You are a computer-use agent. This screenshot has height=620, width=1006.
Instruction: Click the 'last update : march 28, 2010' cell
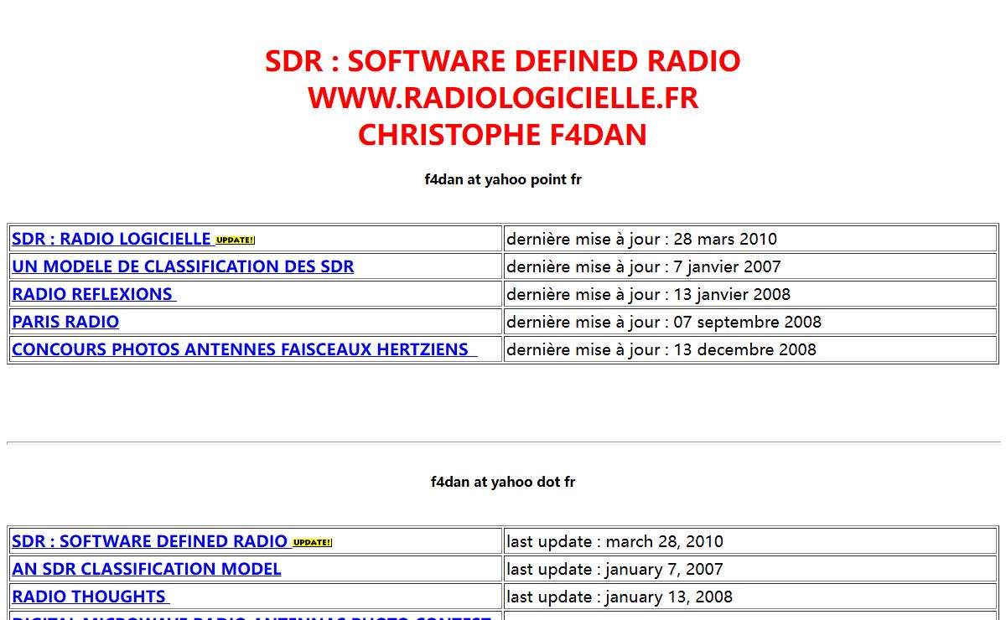point(614,541)
